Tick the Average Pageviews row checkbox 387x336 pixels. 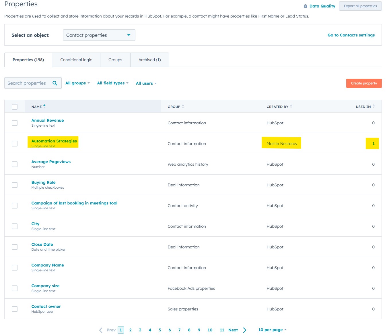coord(15,164)
